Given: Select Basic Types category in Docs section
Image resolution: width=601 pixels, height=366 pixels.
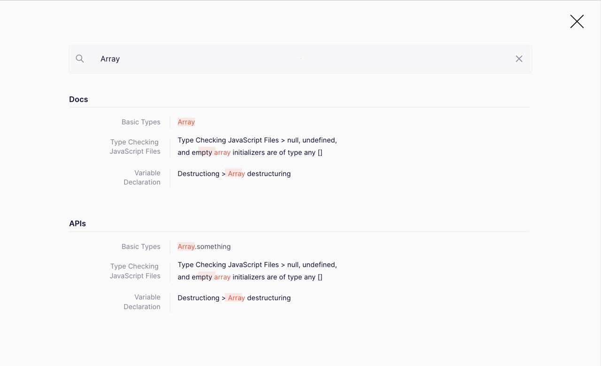Looking at the screenshot, I should [141, 122].
